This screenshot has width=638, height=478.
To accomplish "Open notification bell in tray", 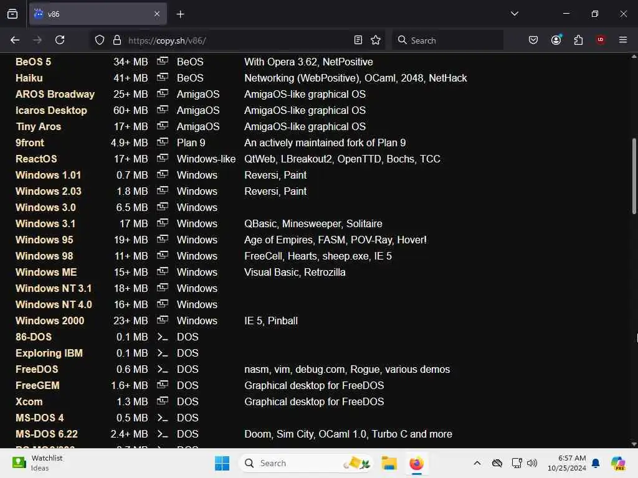I will tap(596, 463).
